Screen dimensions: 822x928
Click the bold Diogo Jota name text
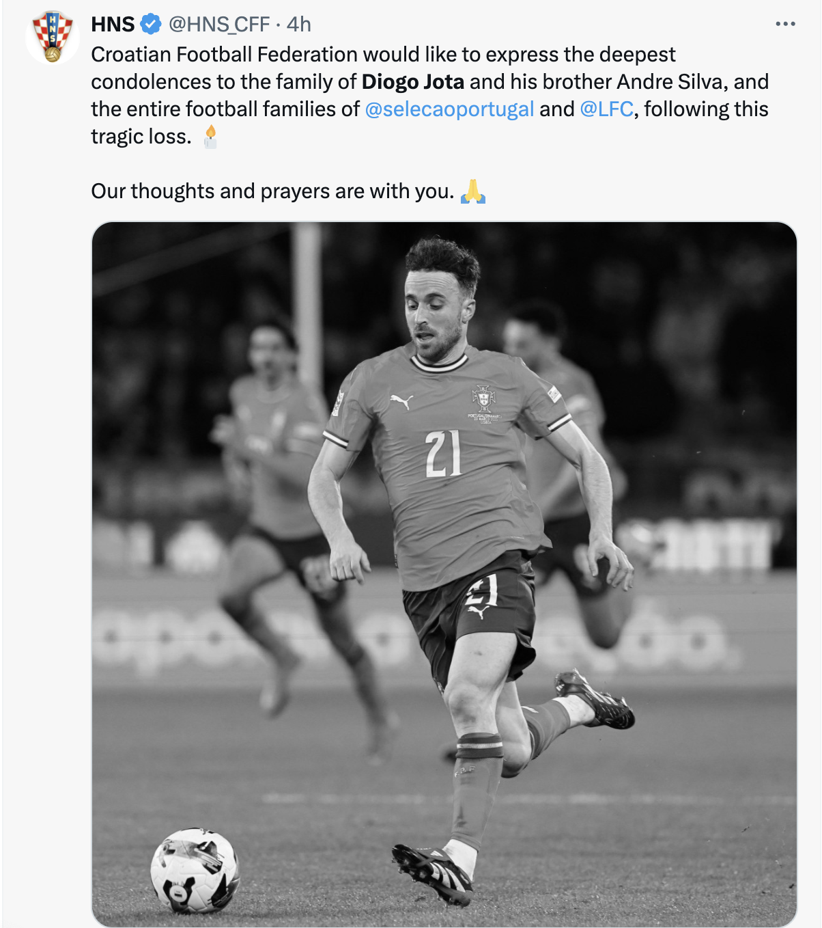click(x=413, y=82)
